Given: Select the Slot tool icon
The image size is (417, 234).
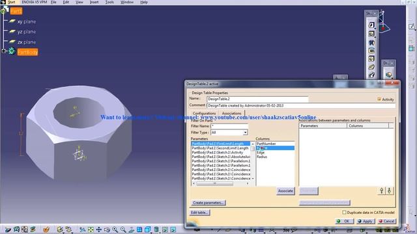Looking at the screenshot, I should click(x=371, y=75).
